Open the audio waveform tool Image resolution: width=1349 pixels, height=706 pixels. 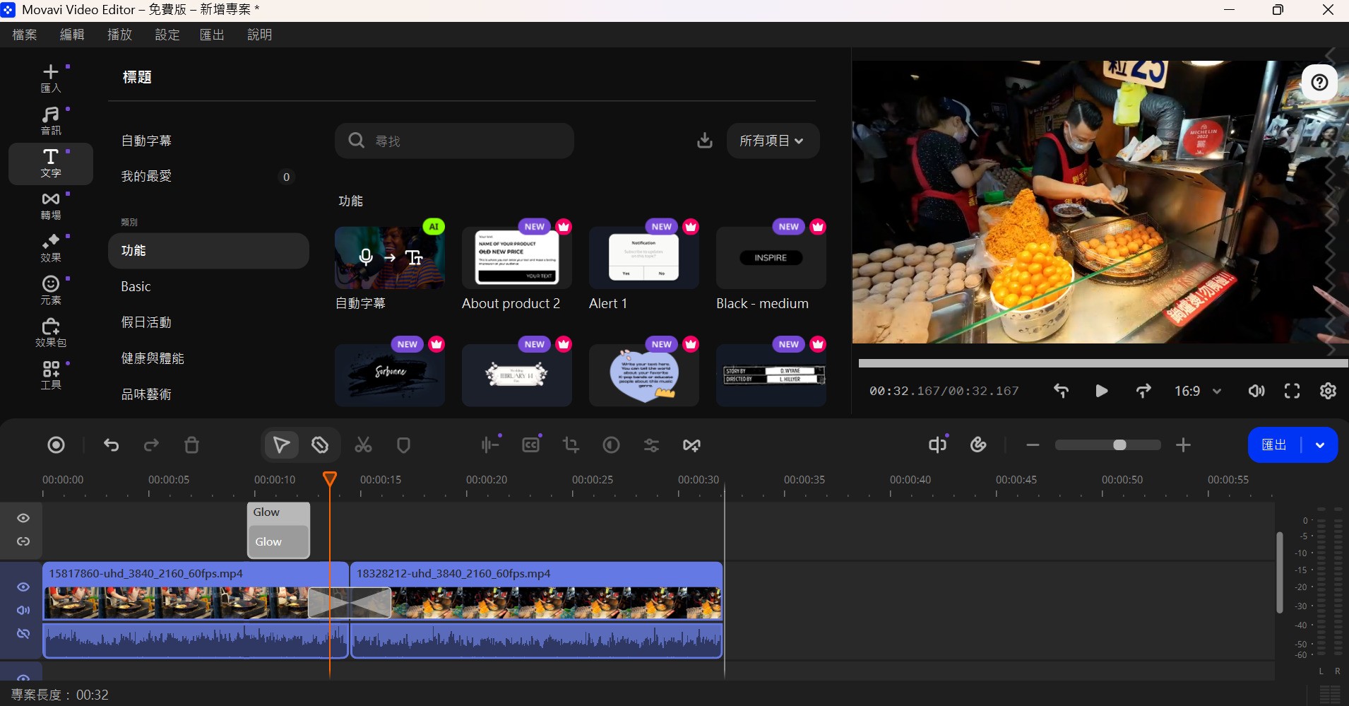point(489,445)
